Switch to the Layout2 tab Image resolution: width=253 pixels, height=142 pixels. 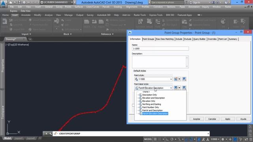click(31, 138)
